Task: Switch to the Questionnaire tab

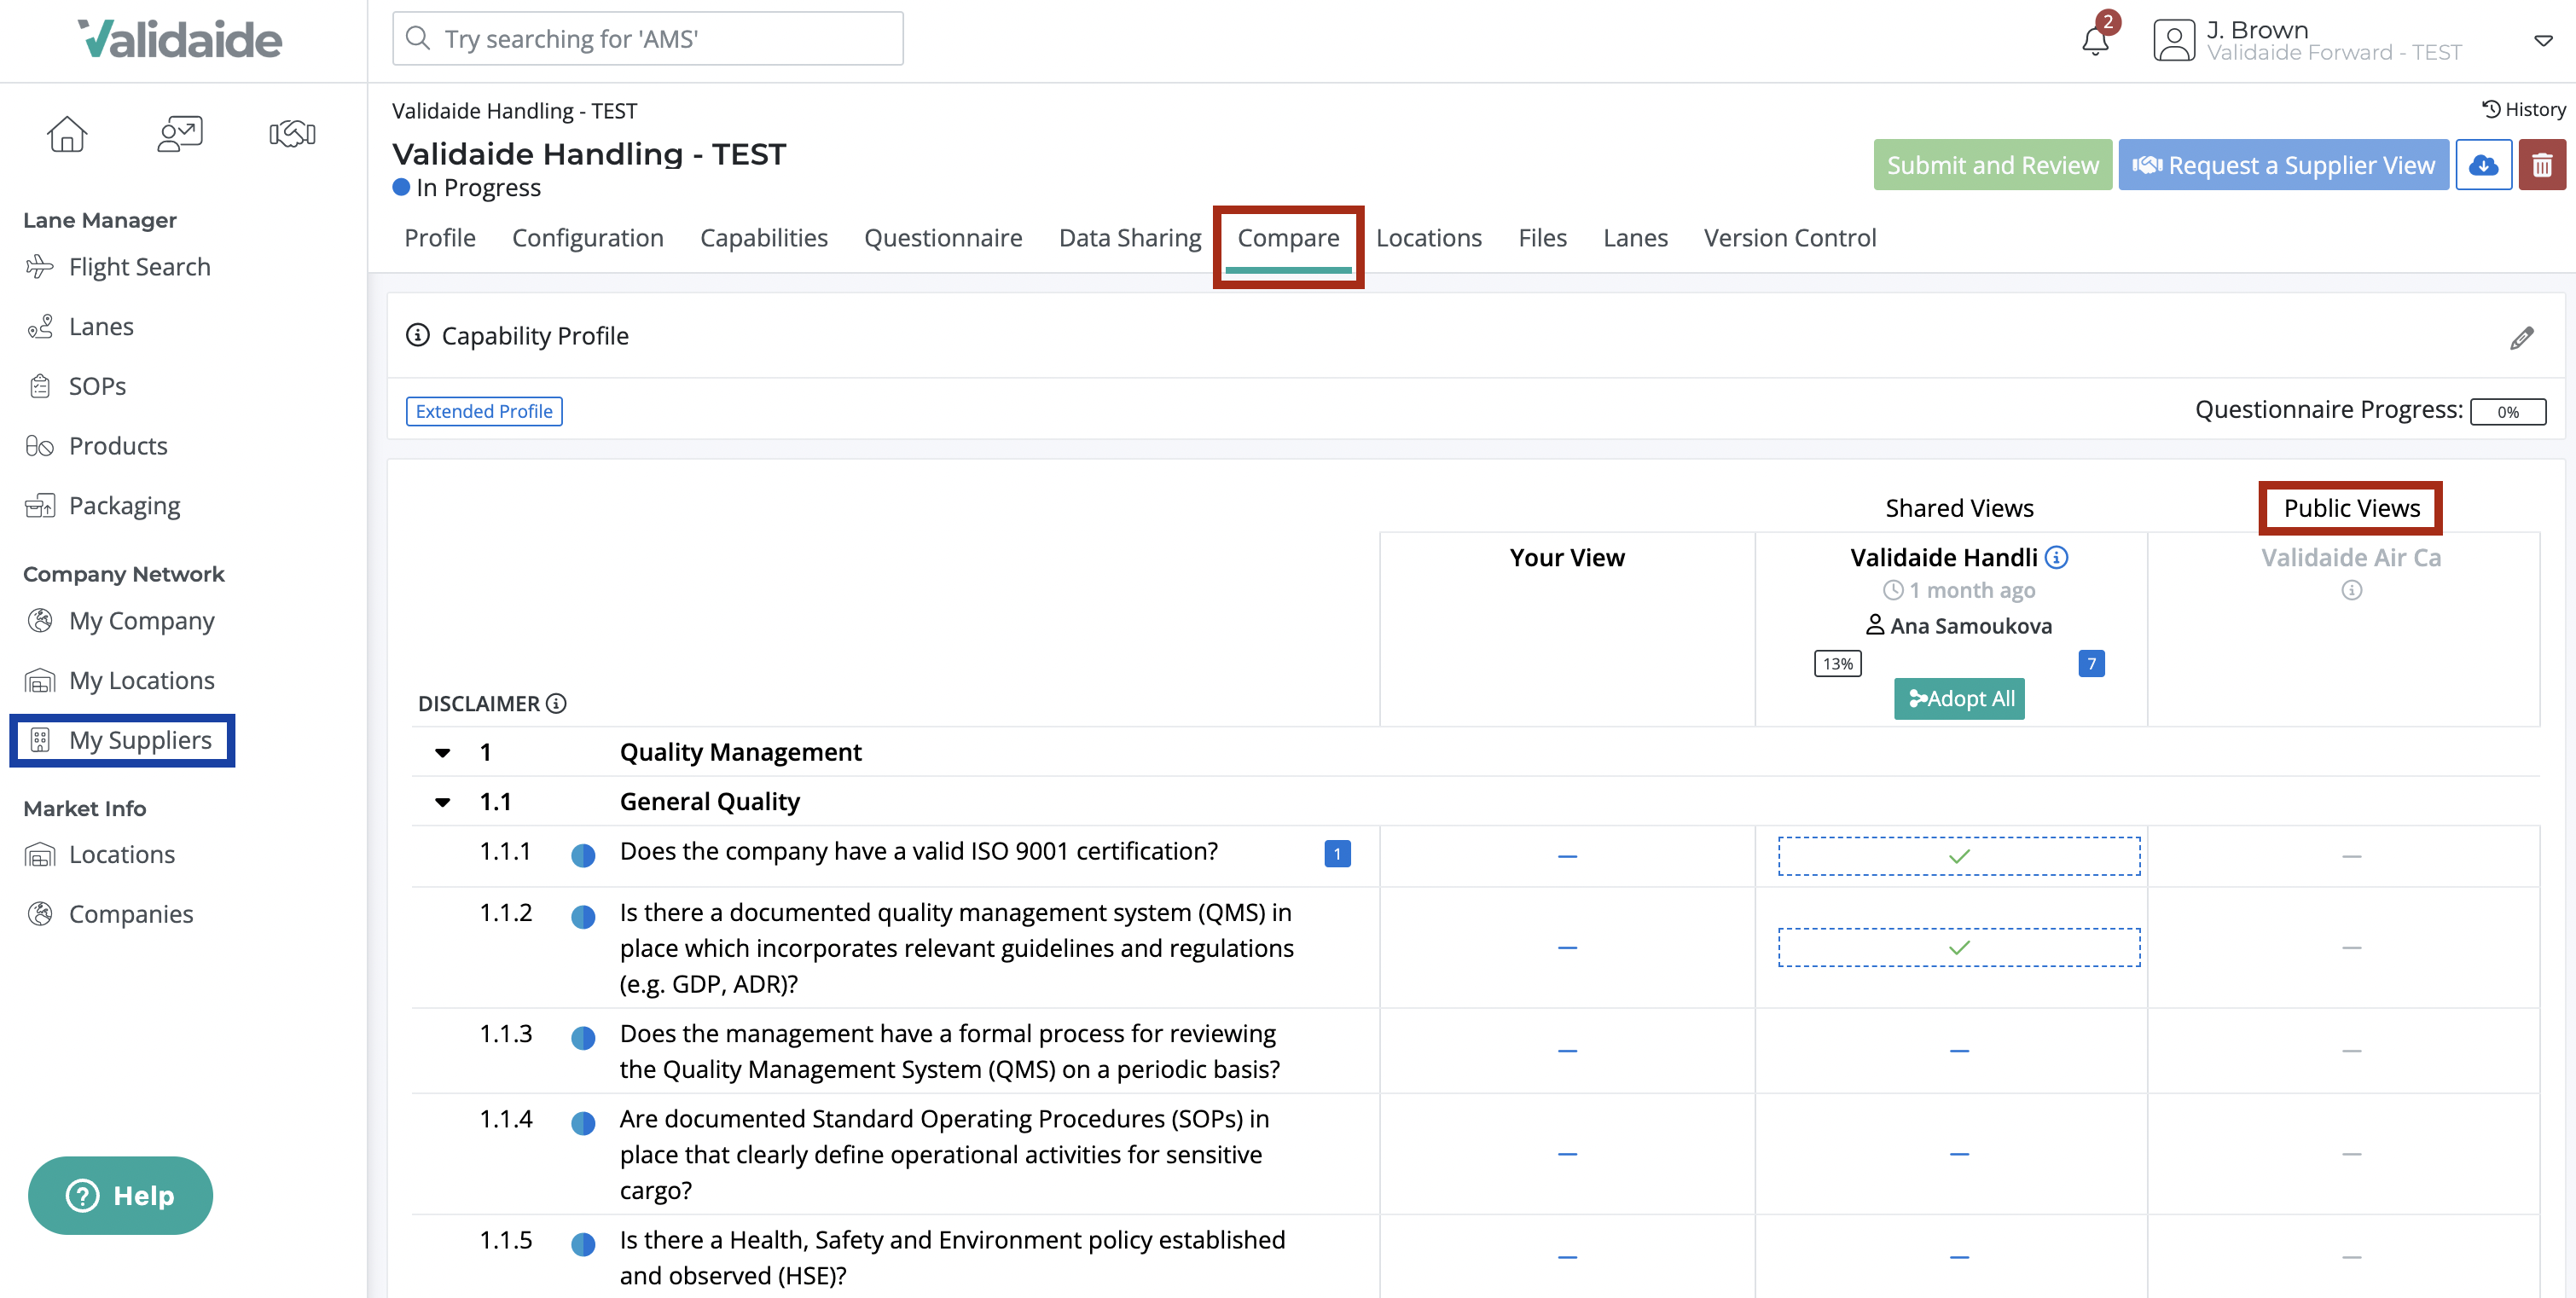Action: click(x=943, y=238)
